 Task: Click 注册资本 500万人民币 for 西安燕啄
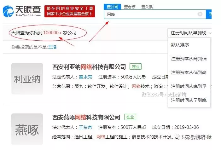click(122, 127)
